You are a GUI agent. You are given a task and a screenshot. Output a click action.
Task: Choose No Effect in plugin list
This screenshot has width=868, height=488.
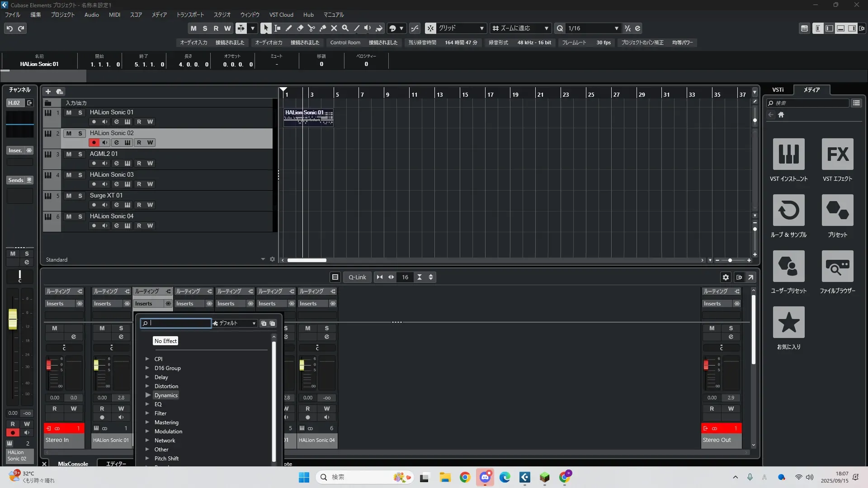165,341
